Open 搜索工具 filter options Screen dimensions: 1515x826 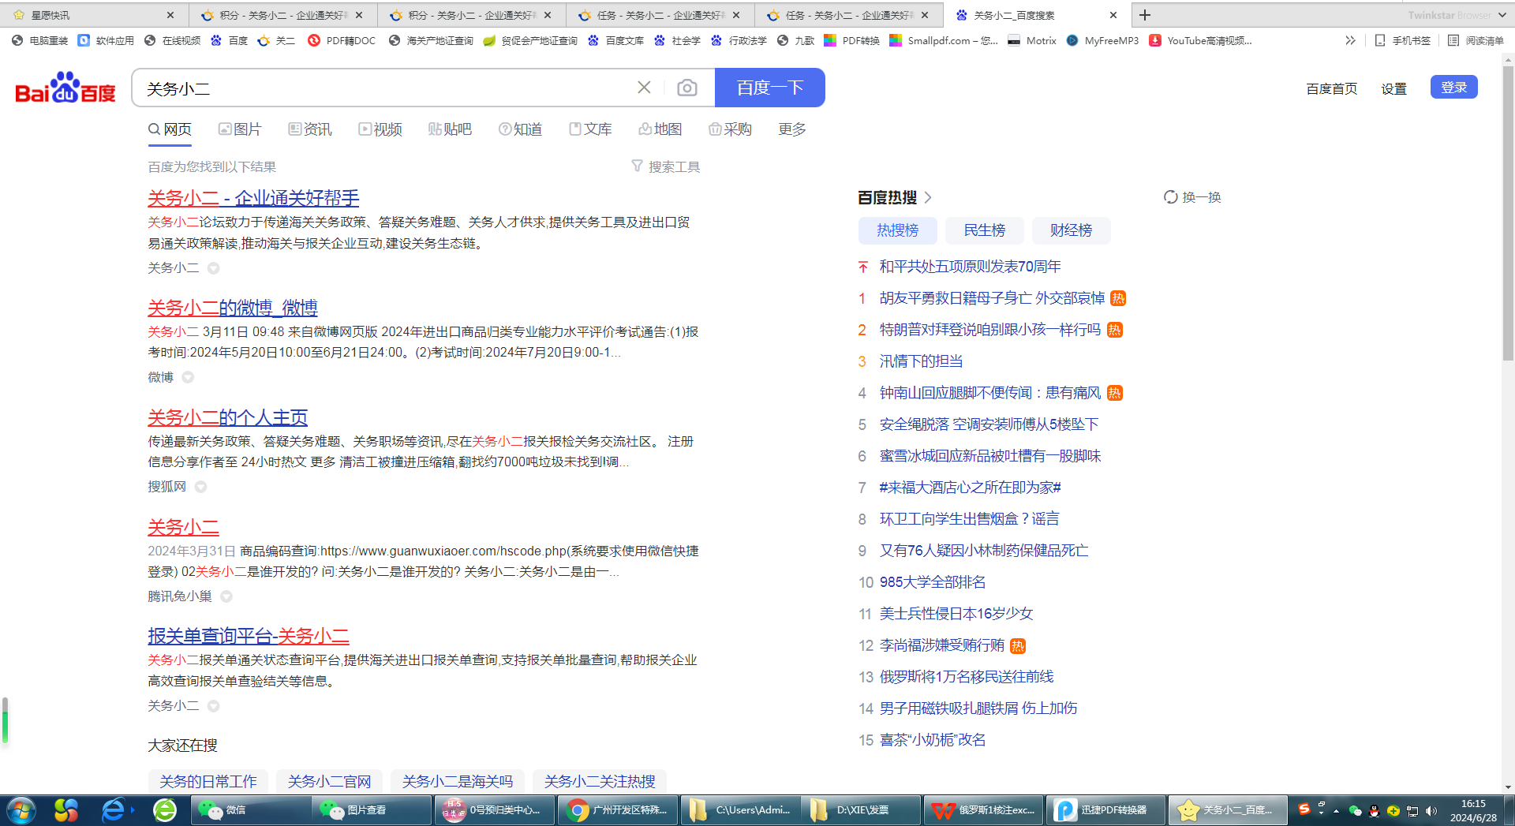pos(666,166)
